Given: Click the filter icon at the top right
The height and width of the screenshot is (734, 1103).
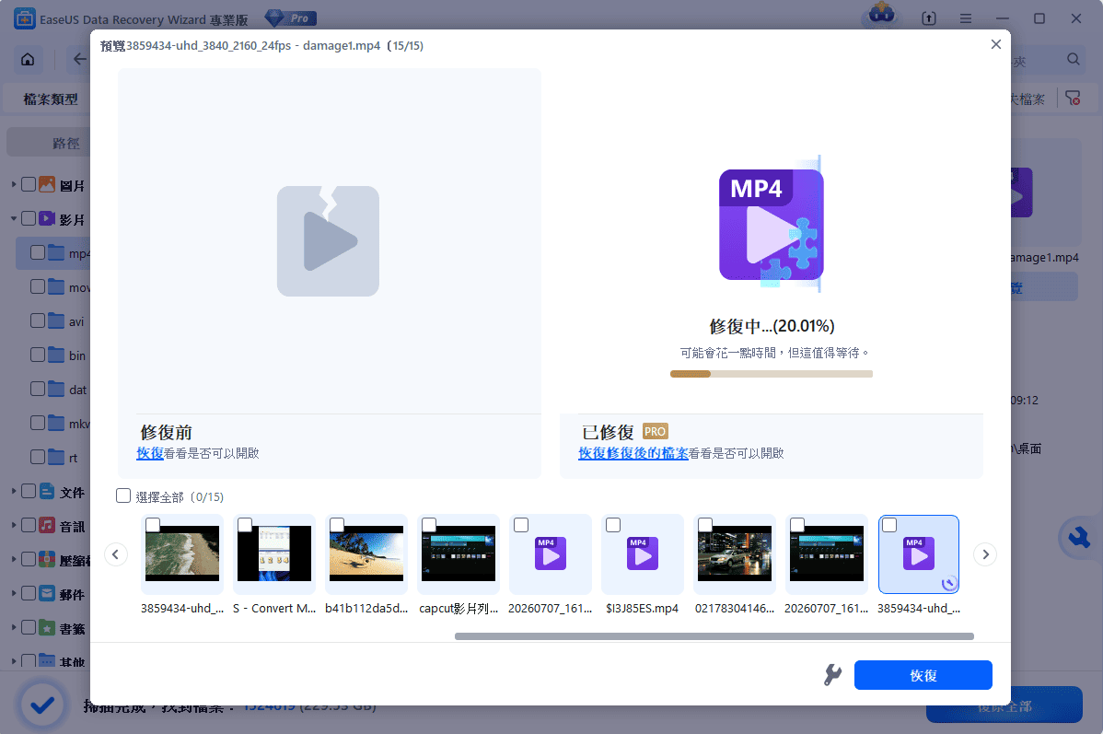Looking at the screenshot, I should coord(1073,99).
